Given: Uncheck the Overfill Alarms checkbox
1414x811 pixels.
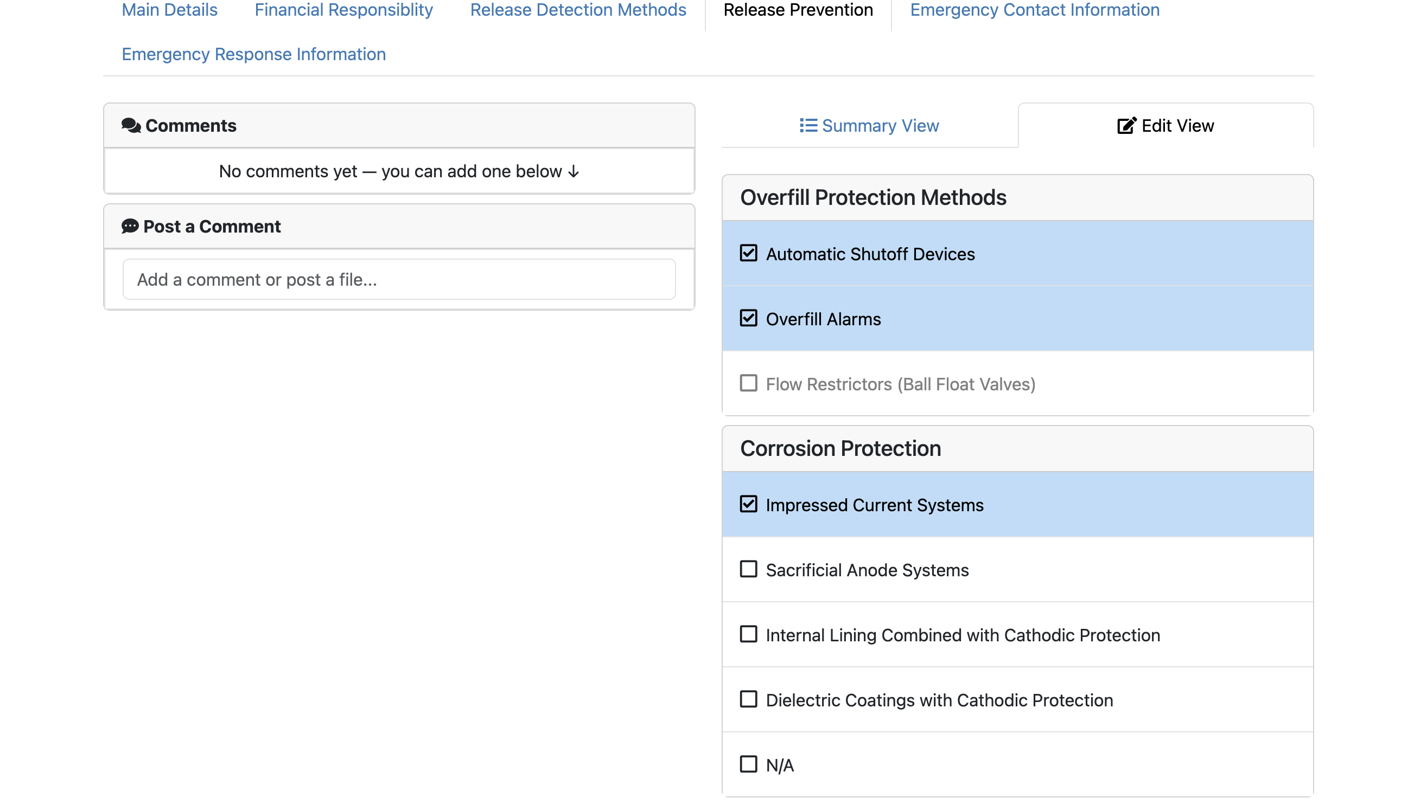Looking at the screenshot, I should [748, 319].
